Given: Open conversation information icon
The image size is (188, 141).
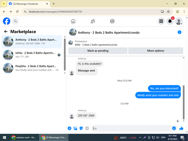Looking at the screenshot, I should (179, 32).
